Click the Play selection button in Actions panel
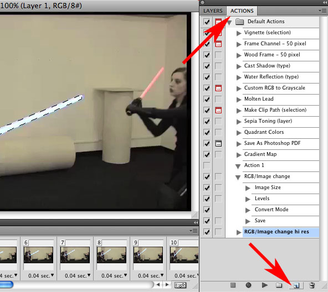This screenshot has width=328, height=292. [x=265, y=285]
